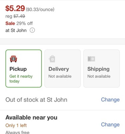This screenshot has height=134, width=125.
Task: Tap the red pickup car icon
Action: [x=13, y=59]
